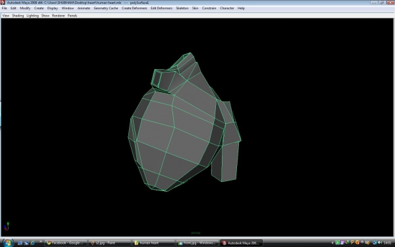Image resolution: width=395 pixels, height=247 pixels.
Task: Open the viewport Renderer panel menu
Action: point(59,16)
